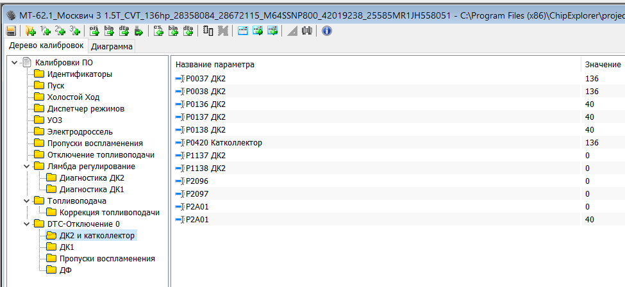This screenshot has width=625, height=287.
Task: Collapse the Лямбда регулирование folder
Action: click(26, 167)
